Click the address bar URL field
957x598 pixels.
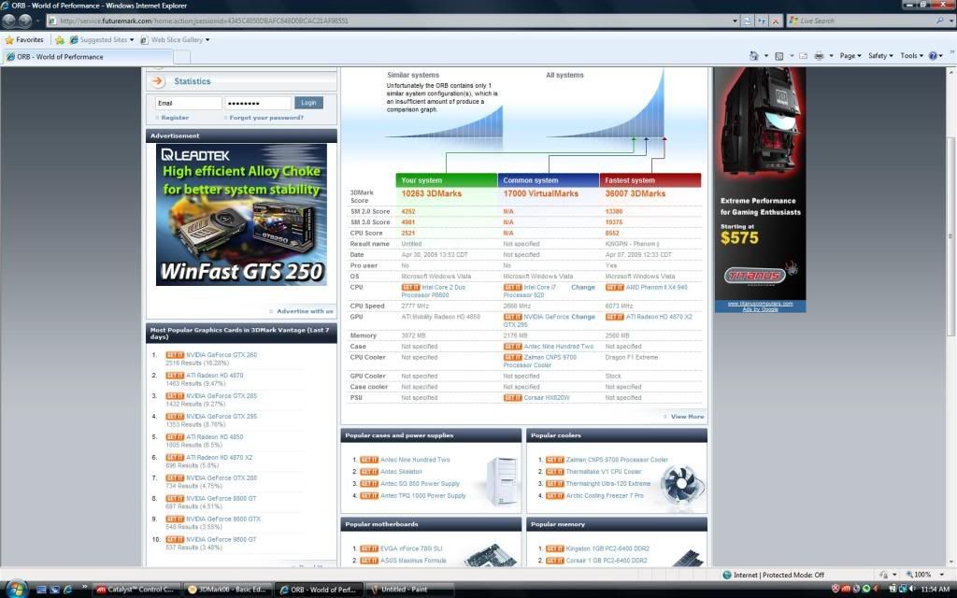(391, 21)
